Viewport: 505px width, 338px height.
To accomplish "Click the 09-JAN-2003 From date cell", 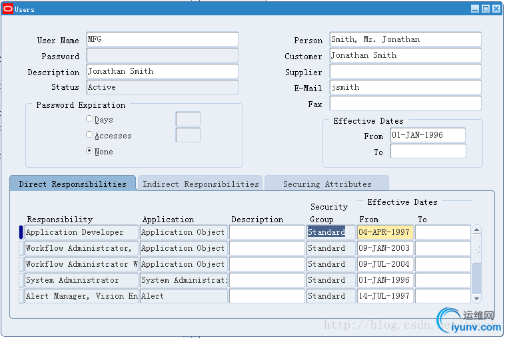I will tap(385, 248).
